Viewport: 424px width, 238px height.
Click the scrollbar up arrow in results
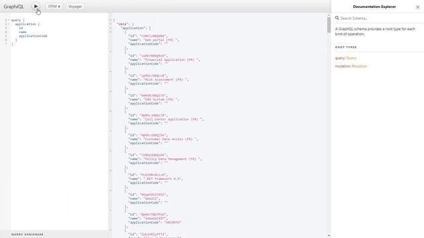point(329,15)
